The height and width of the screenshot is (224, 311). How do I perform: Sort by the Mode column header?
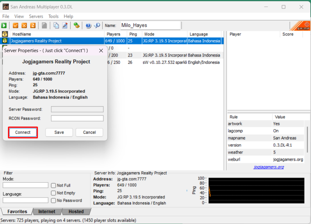[165, 34]
